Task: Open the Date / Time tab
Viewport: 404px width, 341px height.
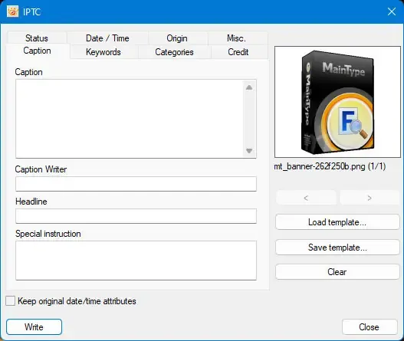Action: [107, 38]
